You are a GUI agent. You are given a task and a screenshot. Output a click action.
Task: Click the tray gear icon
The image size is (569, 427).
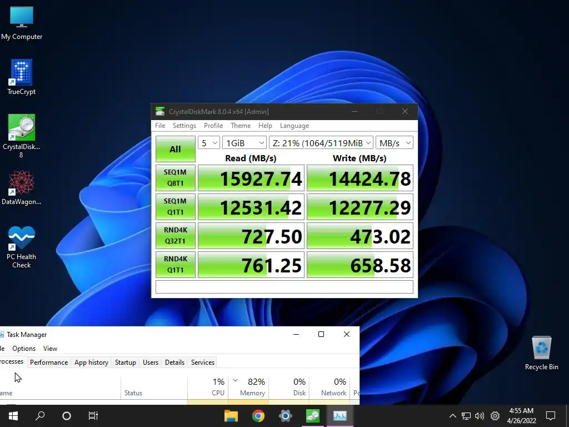pos(495,416)
